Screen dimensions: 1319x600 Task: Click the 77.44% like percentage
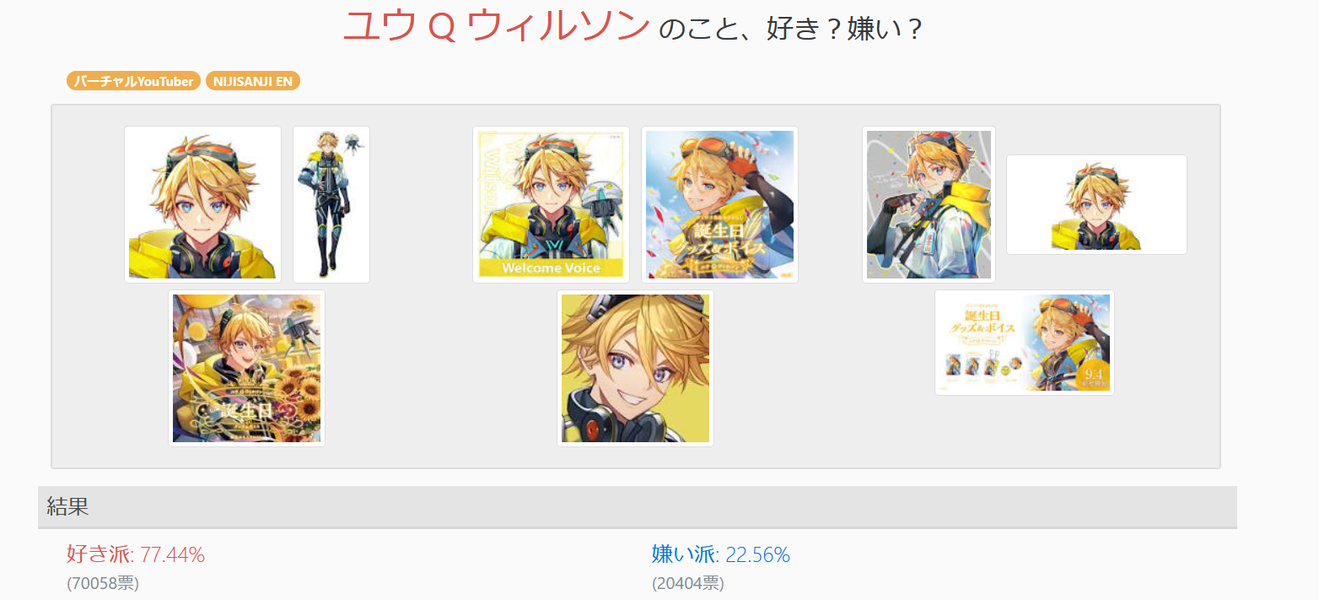[x=172, y=555]
